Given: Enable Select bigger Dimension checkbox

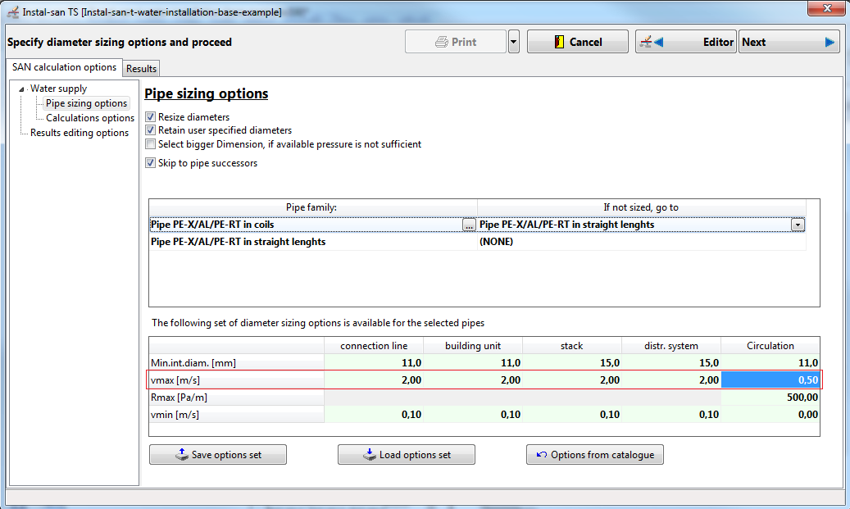Looking at the screenshot, I should click(150, 144).
